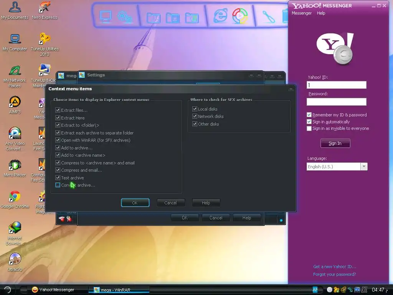Cancel the Context menu items dialog
The width and height of the screenshot is (393, 295).
(171, 203)
